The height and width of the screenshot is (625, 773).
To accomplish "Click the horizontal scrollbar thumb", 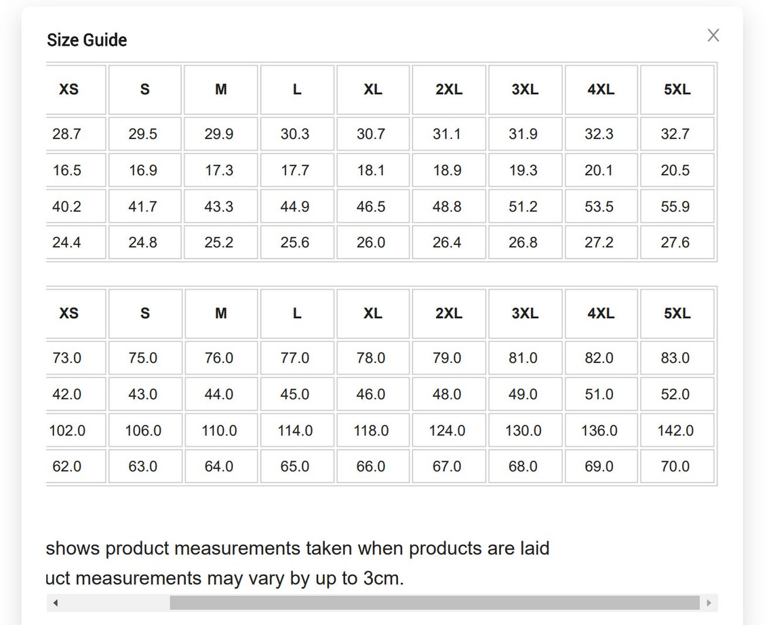I will coord(435,603).
